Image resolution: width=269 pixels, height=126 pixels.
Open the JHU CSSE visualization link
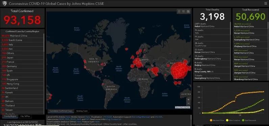point(107,117)
